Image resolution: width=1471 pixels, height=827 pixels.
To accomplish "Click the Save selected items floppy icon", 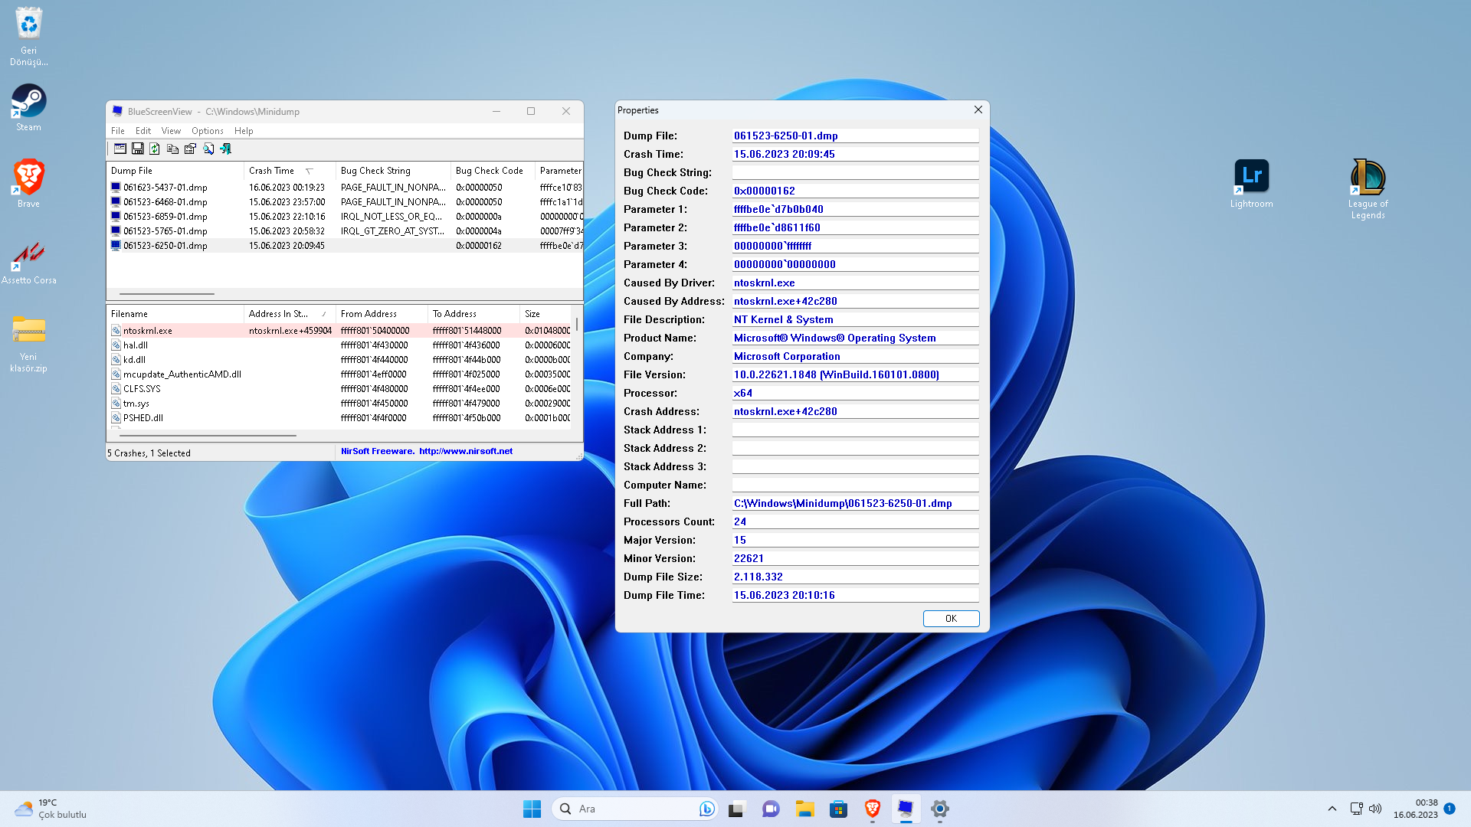I will (x=138, y=149).
